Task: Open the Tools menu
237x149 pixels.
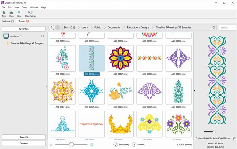Action: (25, 7)
